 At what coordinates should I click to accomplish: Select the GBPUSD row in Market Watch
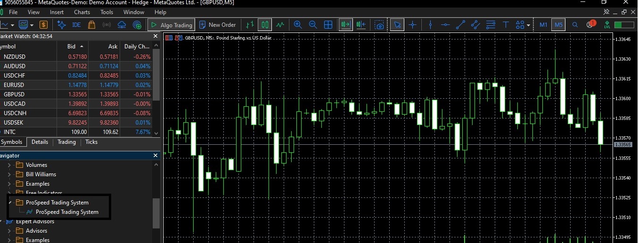coord(76,94)
